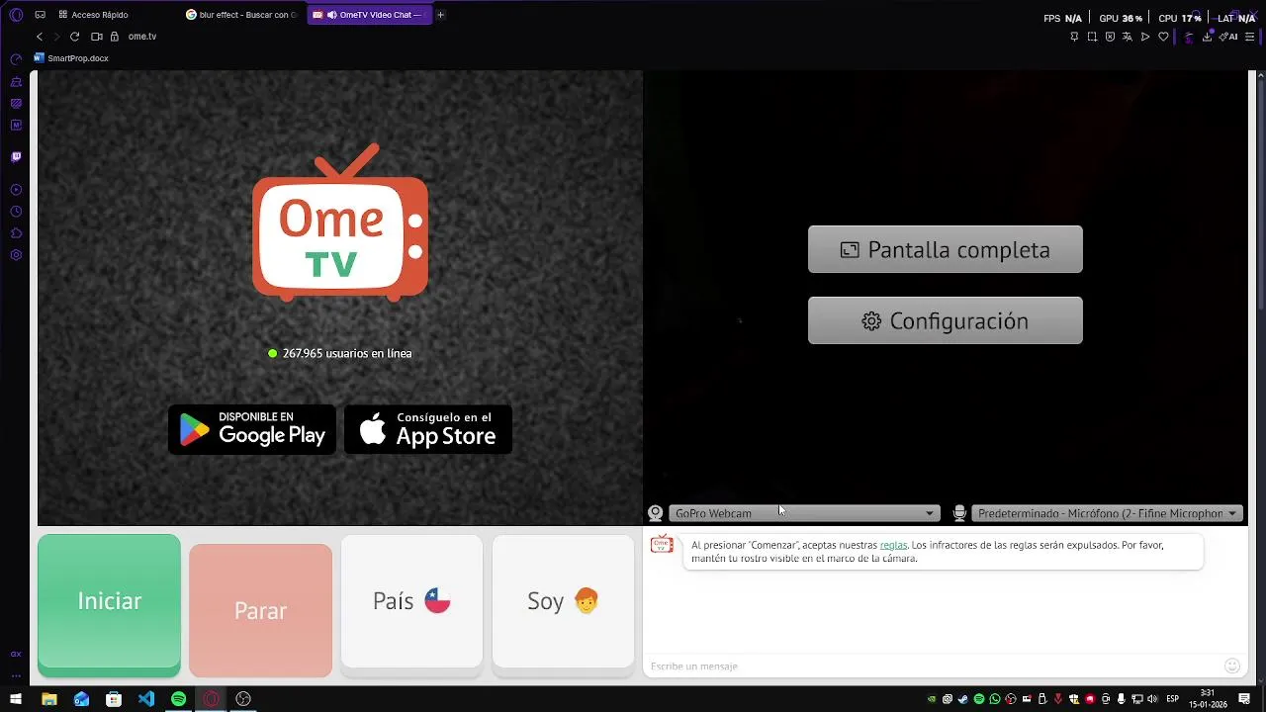Take a snapshot with the capture icon
Screen dimensions: 1266x712
(x=1092, y=37)
